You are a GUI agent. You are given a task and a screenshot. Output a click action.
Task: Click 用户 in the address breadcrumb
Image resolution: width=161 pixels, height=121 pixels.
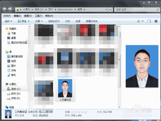pyautogui.click(x=51, y=9)
